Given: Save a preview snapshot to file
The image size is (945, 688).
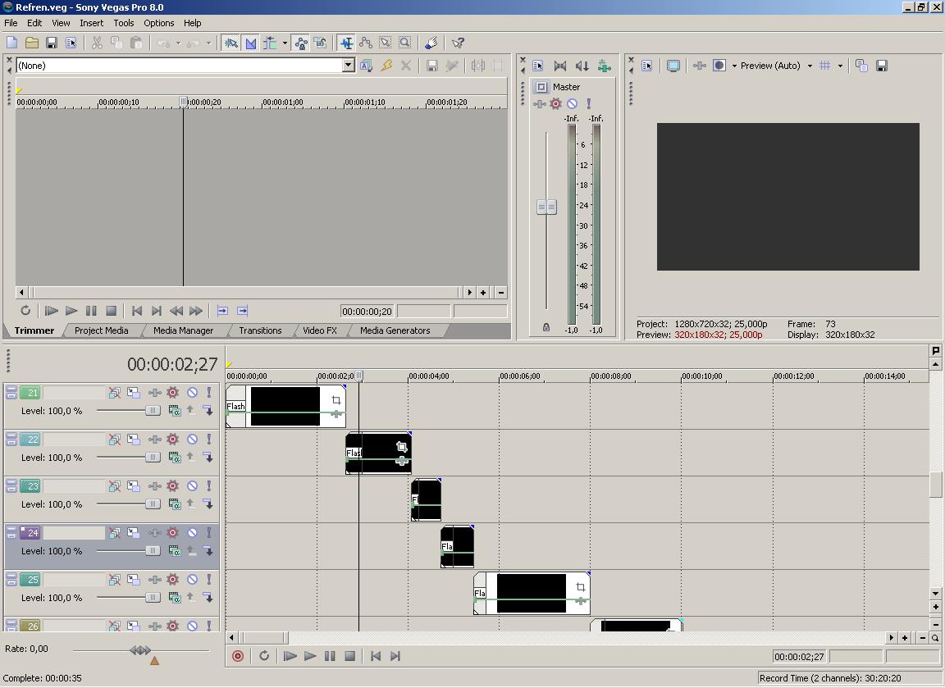Looking at the screenshot, I should (881, 66).
